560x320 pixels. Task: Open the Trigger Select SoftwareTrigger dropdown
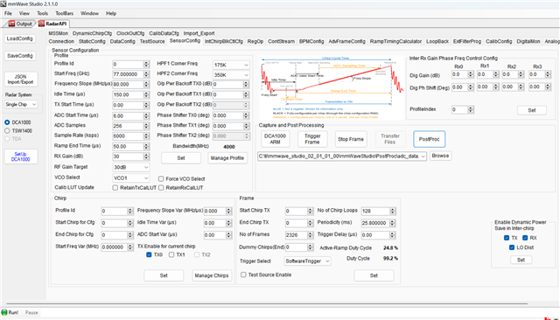(307, 261)
